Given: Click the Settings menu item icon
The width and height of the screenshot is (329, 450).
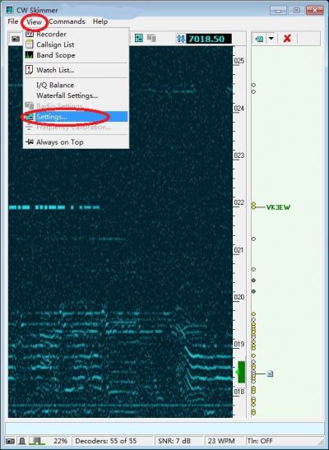Looking at the screenshot, I should [x=30, y=117].
